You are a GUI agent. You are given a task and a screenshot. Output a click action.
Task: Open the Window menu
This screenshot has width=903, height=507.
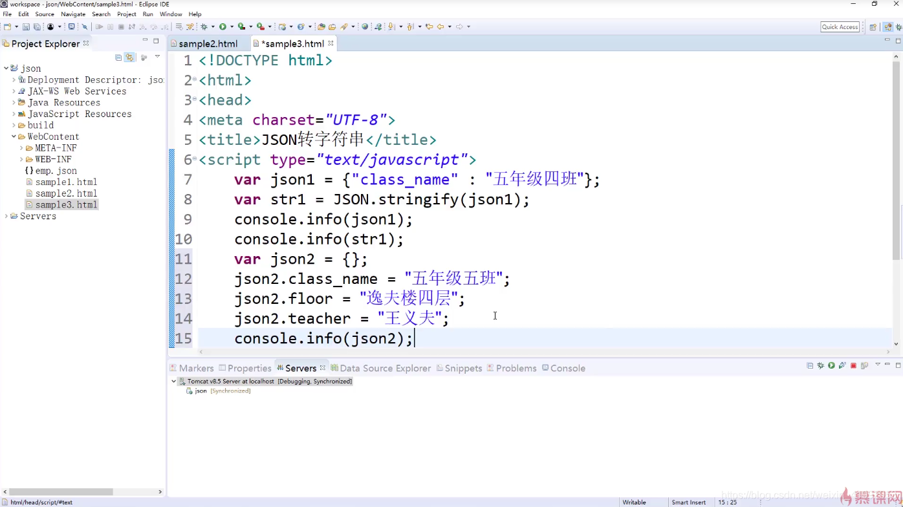pos(171,14)
